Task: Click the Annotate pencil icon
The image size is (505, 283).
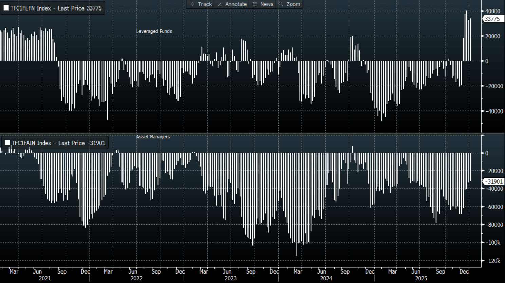Action: click(x=220, y=4)
